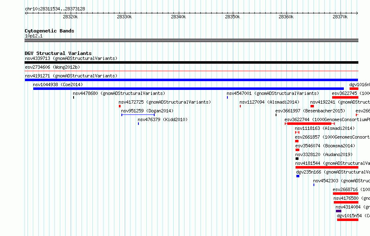This screenshot has width=370, height=236.
Task: Click the chr10:28311534..28373128 coordinate label
Action: (55, 9)
